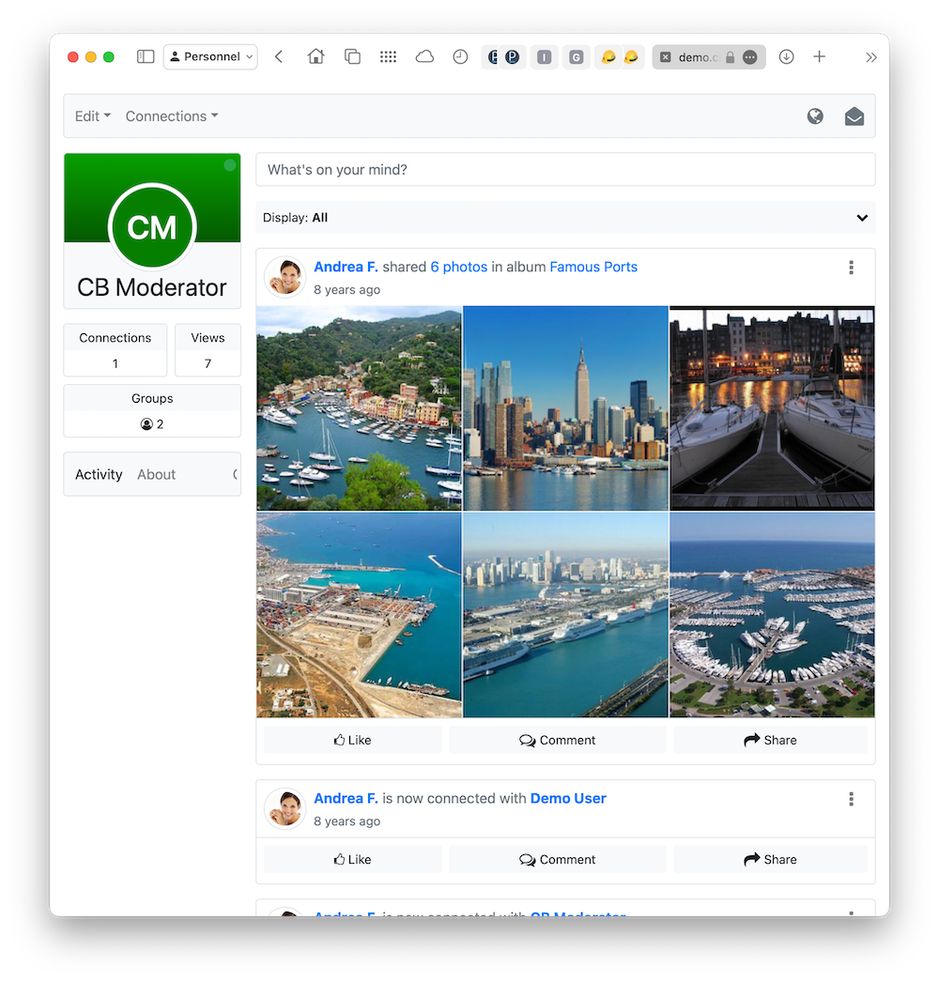This screenshot has width=939, height=982.
Task: Focus the What's on your mind field
Action: 565,170
